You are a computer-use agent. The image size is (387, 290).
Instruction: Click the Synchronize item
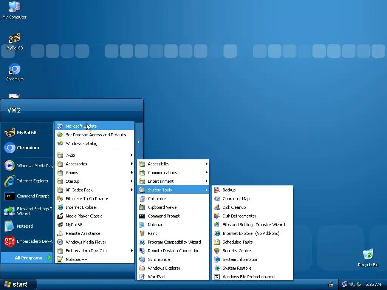(x=173, y=259)
